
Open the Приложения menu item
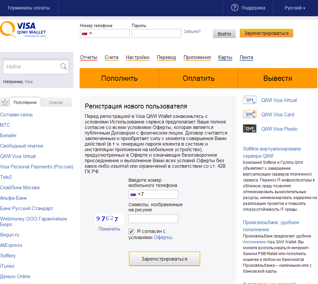[x=197, y=57]
